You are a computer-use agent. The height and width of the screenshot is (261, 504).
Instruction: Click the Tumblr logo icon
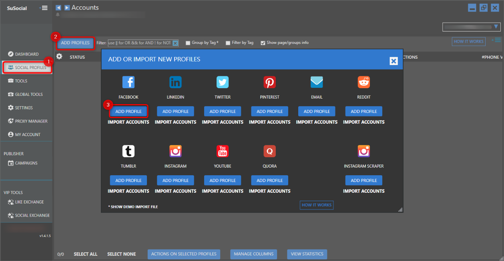point(129,151)
